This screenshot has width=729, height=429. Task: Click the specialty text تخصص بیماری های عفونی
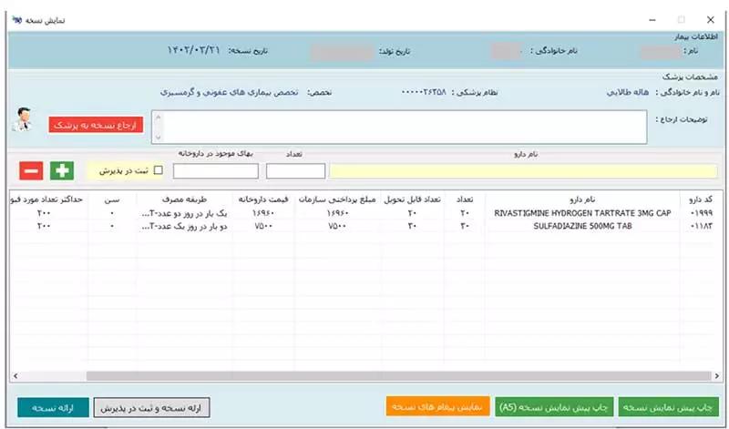230,92
